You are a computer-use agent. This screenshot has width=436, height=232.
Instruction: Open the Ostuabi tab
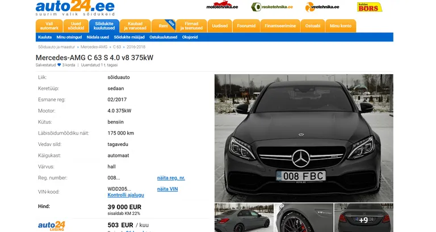click(x=313, y=26)
